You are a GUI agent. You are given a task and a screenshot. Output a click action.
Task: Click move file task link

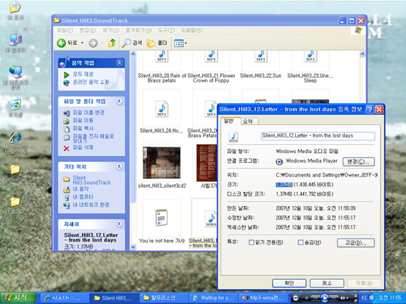83,121
